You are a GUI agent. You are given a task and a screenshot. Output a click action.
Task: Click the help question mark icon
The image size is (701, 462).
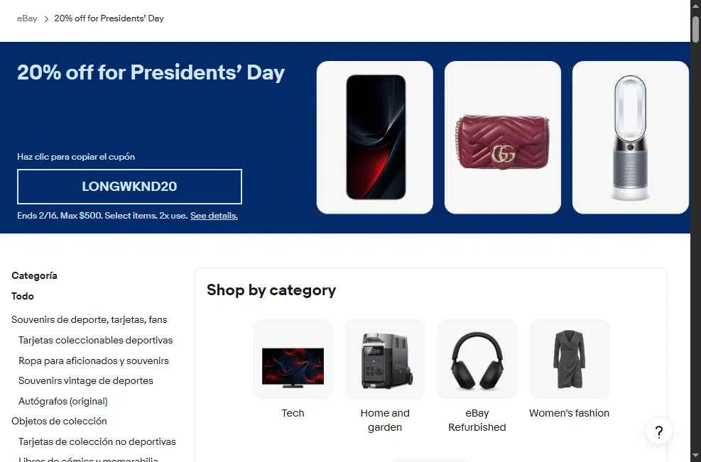coord(658,431)
